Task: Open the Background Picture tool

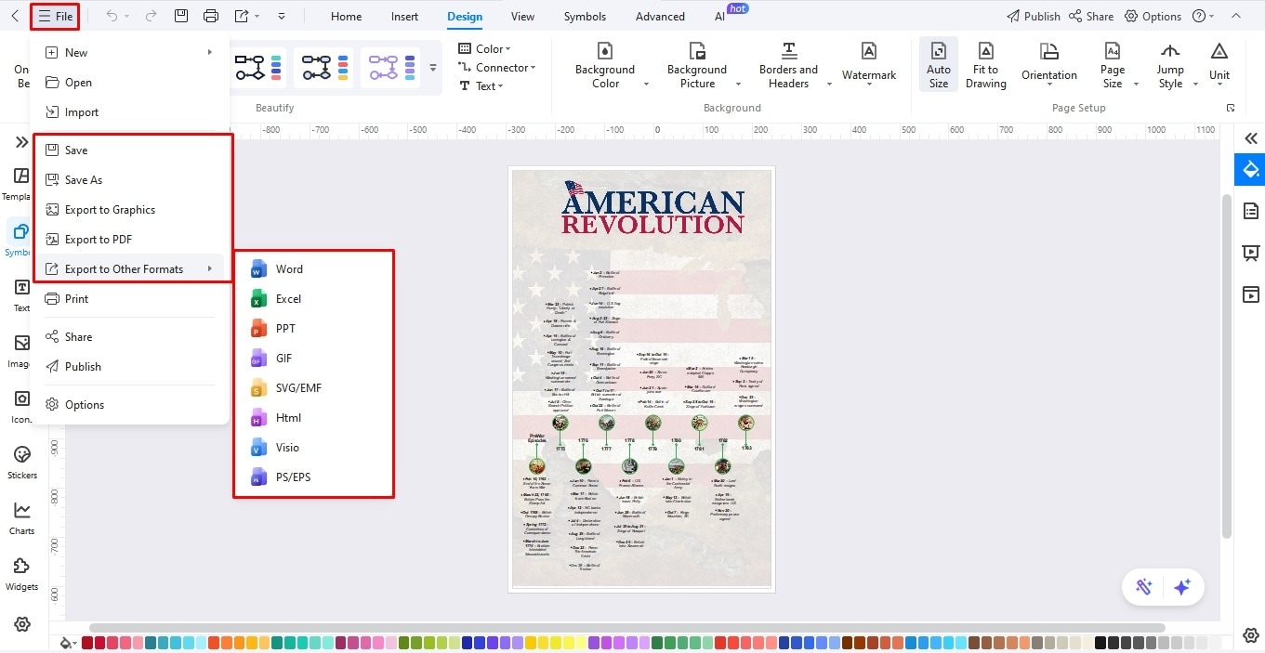Action: pos(697,65)
